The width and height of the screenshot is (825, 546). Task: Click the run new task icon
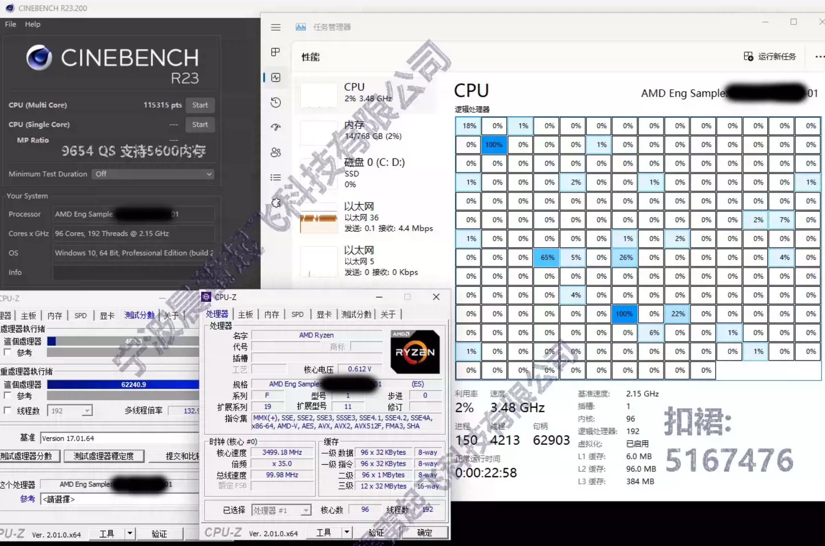click(748, 56)
